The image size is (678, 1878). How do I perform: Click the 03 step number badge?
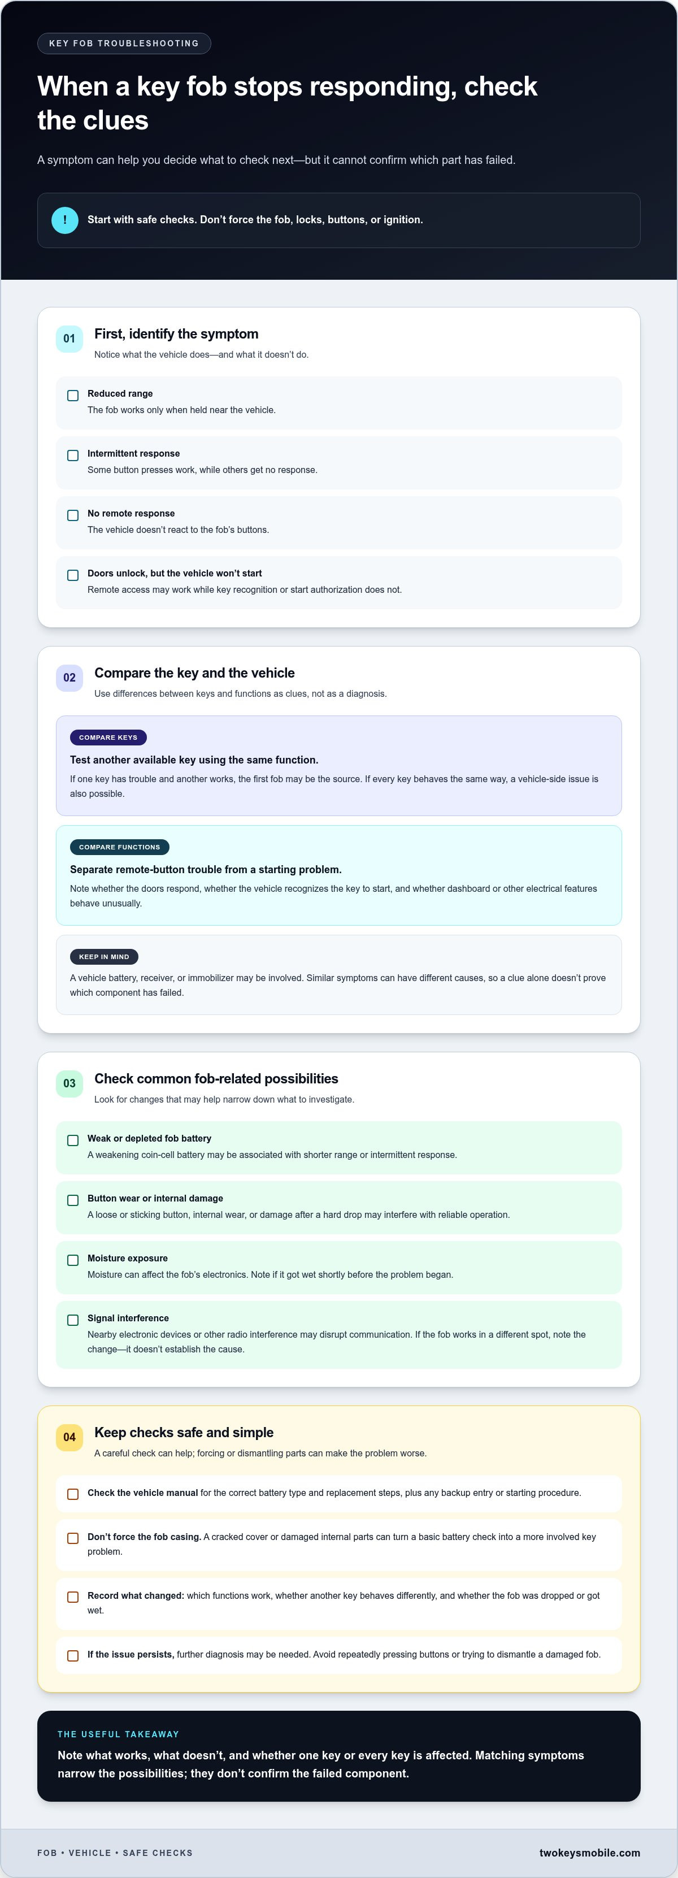coord(69,1084)
